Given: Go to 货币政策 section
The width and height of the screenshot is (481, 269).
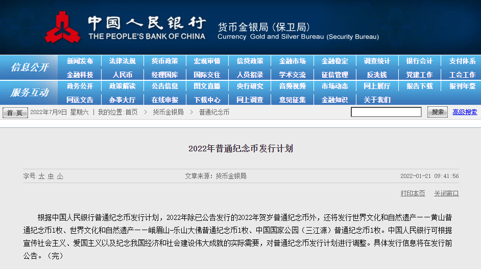Looking at the screenshot, I should point(165,61).
